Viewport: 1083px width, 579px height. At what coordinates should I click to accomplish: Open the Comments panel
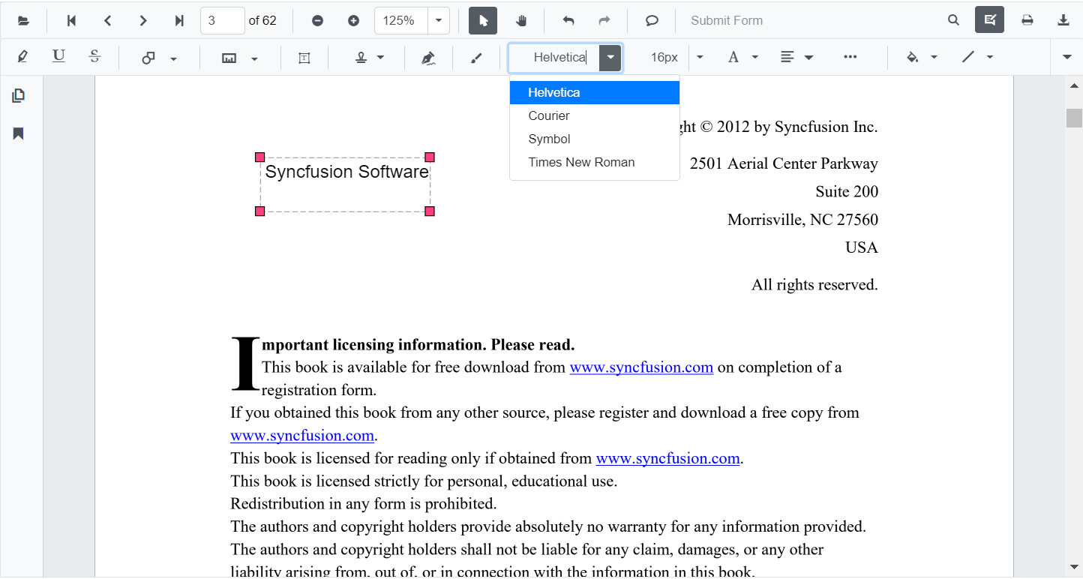tap(651, 20)
